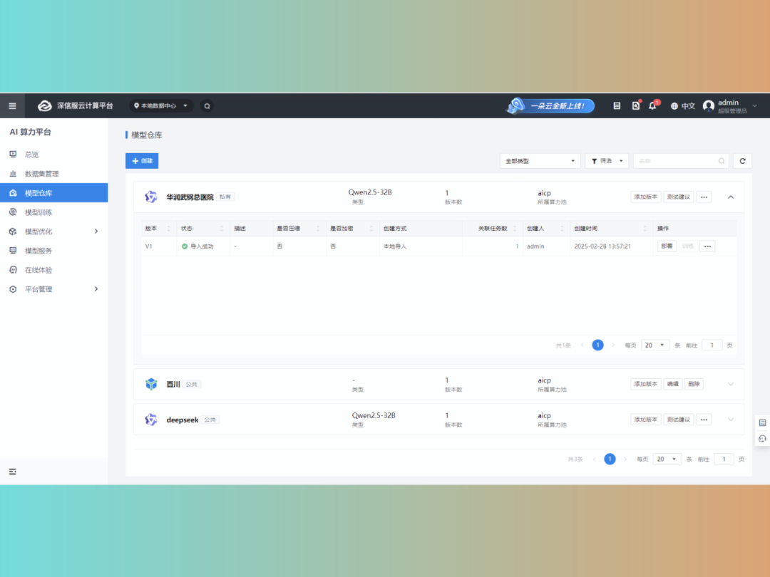Click 删除 for the 百川 model
The width and height of the screenshot is (770, 577).
[694, 384]
